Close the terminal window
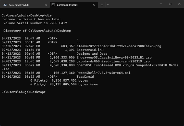This screenshot has width=184, height=126. click(179, 4)
